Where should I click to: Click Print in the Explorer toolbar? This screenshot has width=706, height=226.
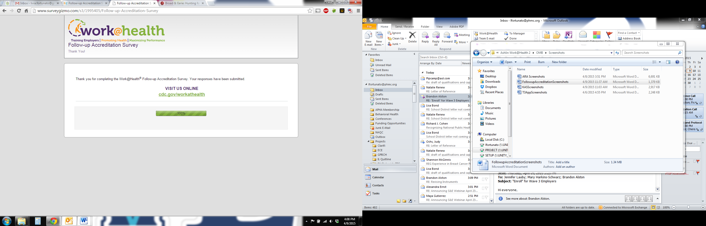527,62
